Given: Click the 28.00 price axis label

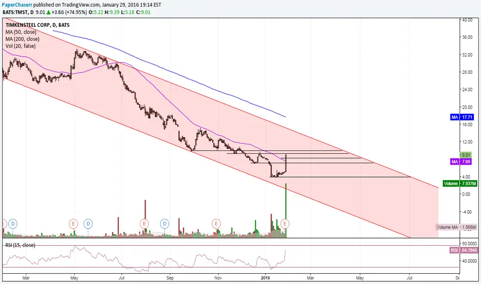Looking at the screenshot, I should tap(467, 72).
